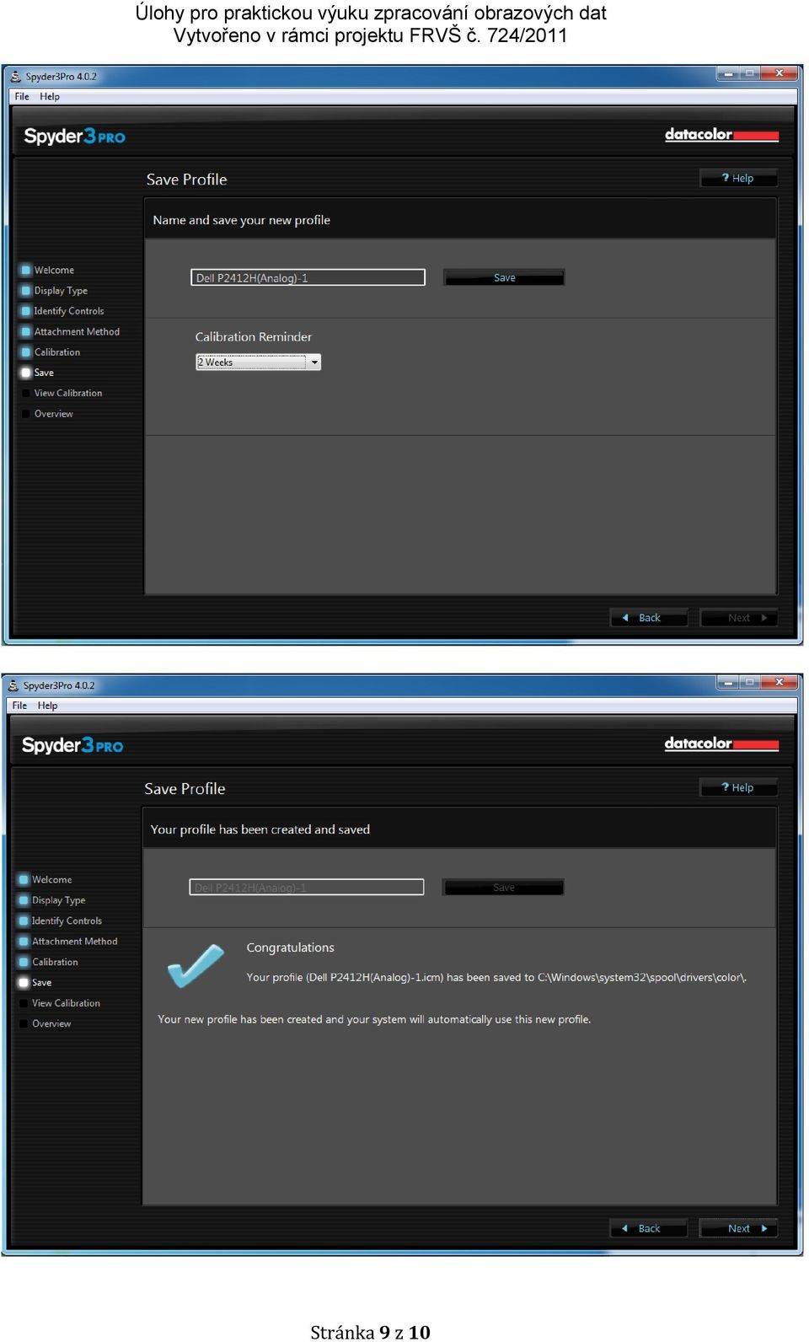Image resolution: width=809 pixels, height=1342 pixels.
Task: Click the 'Calibration Reminder' label
Action: tap(253, 336)
